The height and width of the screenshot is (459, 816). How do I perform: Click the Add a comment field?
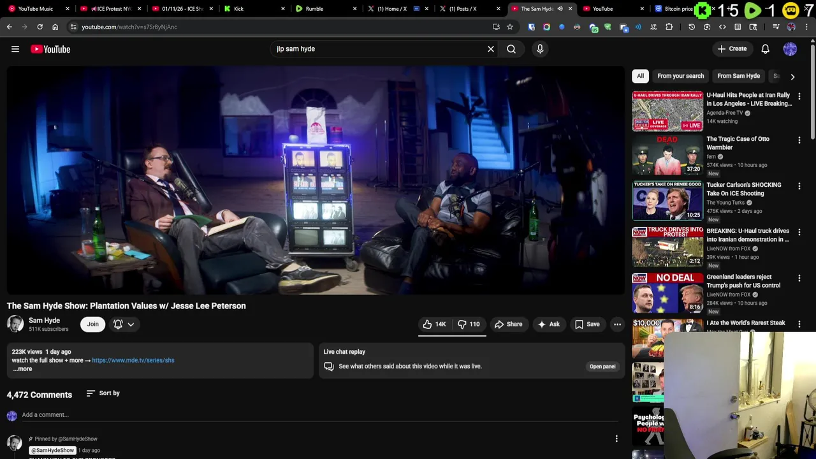pyautogui.click(x=319, y=415)
